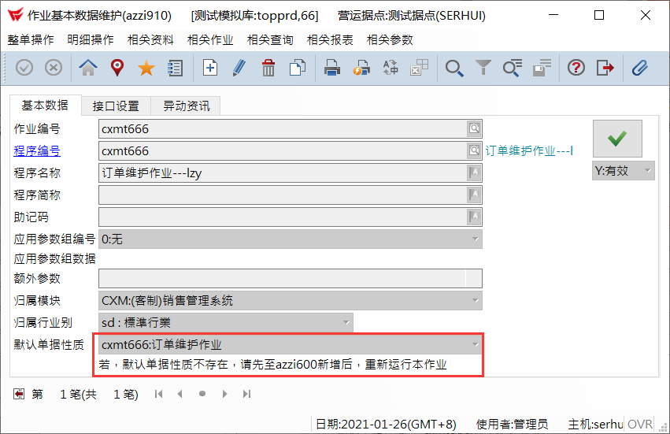670x434 pixels.
Task: Print using the printer icon
Action: click(x=332, y=68)
